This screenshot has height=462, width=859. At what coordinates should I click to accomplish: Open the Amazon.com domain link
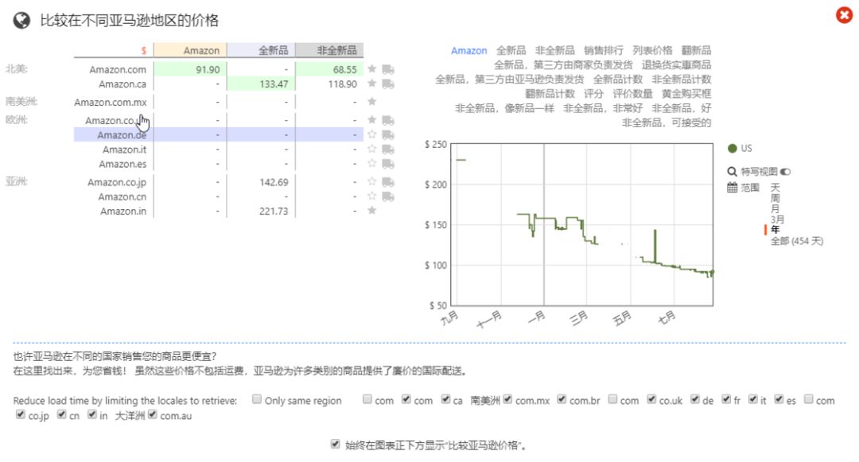pos(118,69)
